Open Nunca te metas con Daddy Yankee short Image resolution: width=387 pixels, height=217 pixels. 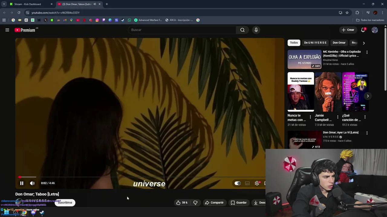click(301, 92)
